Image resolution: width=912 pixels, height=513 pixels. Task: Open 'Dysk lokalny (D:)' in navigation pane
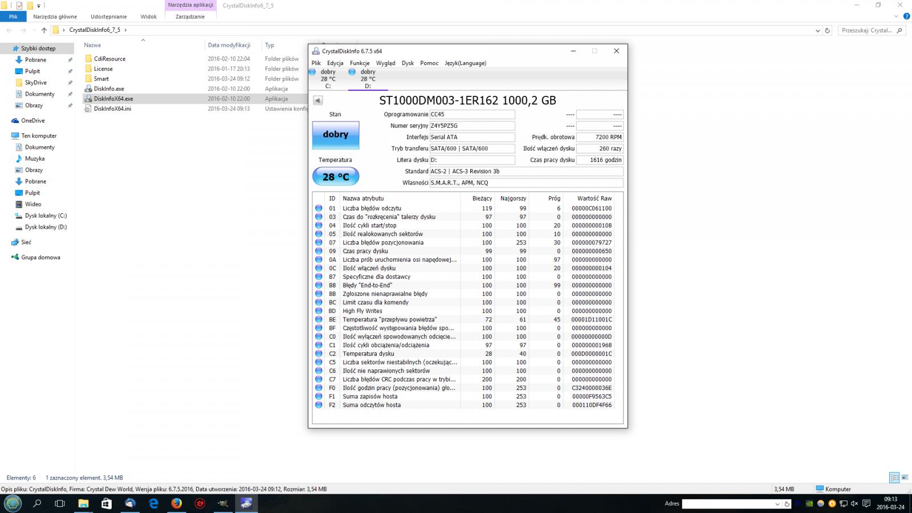[46, 227]
